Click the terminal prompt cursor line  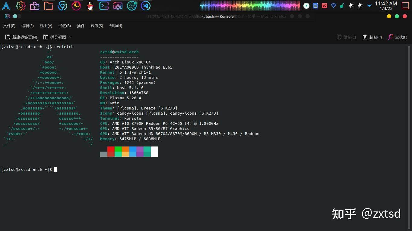29,170
